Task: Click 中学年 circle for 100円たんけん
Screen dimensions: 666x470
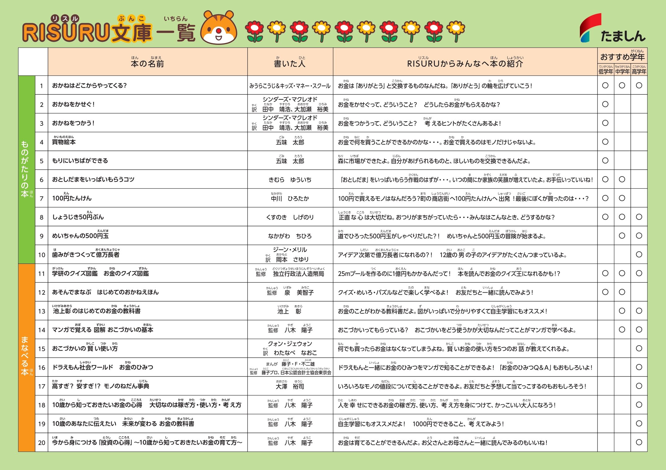Action: point(622,198)
